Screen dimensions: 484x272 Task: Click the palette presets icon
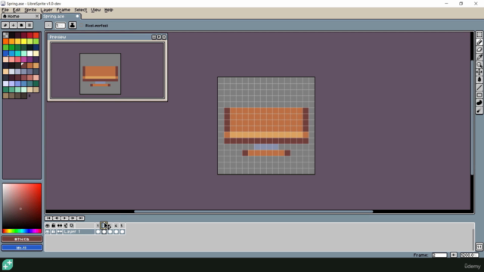coord(21,25)
